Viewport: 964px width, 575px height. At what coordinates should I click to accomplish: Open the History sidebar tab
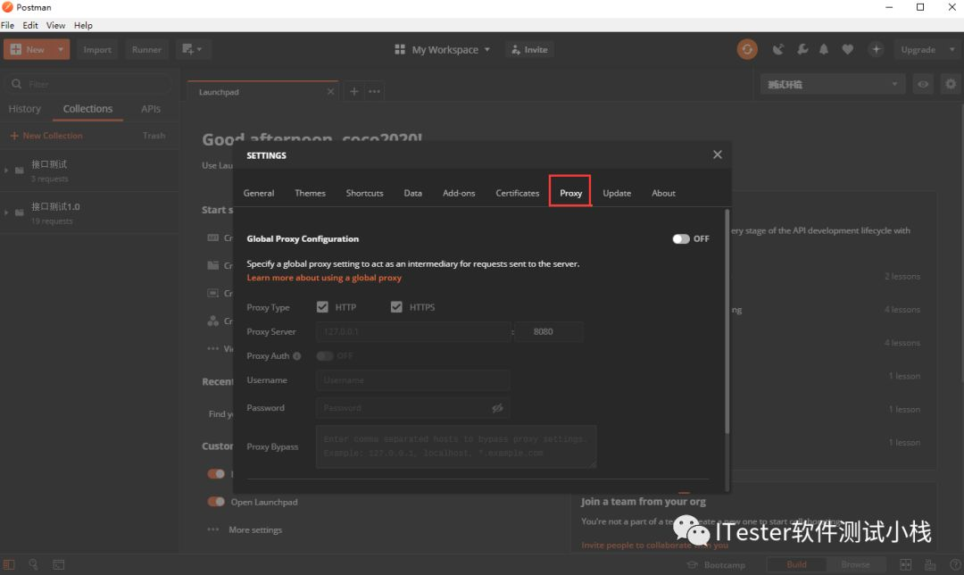coord(25,109)
